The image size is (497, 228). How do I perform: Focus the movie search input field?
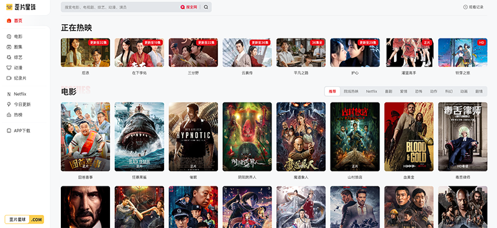121,7
